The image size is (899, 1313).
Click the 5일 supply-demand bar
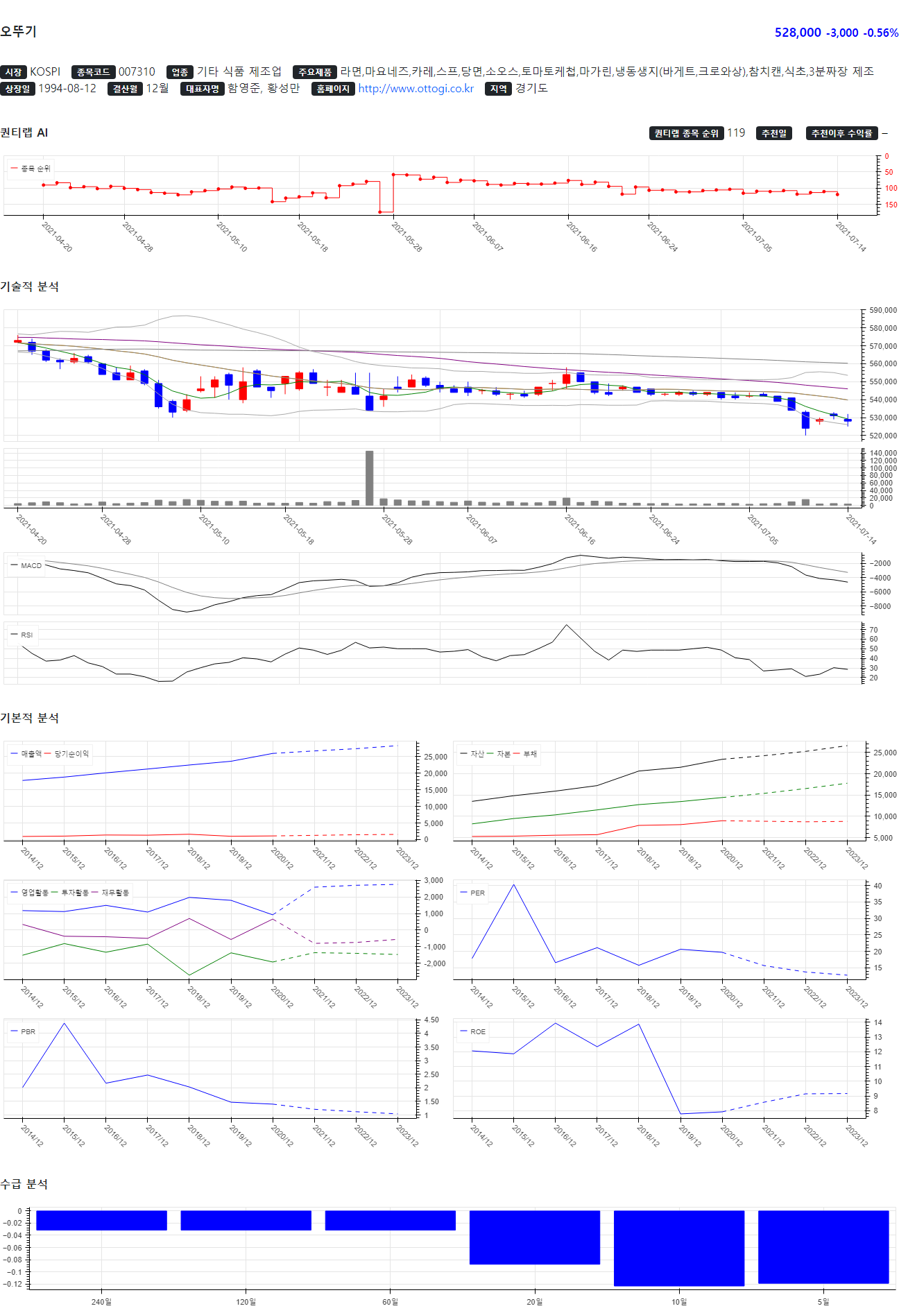point(823,1247)
